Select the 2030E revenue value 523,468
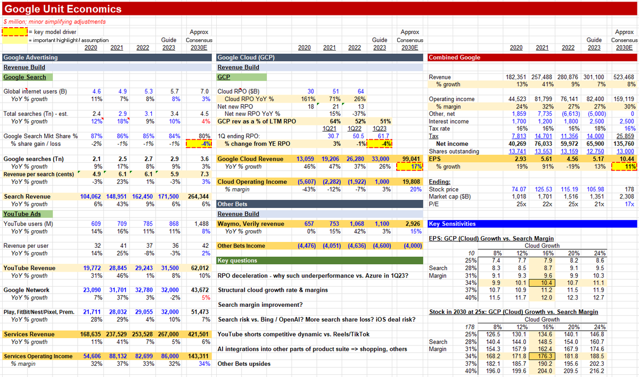The width and height of the screenshot is (639, 377). (x=624, y=77)
